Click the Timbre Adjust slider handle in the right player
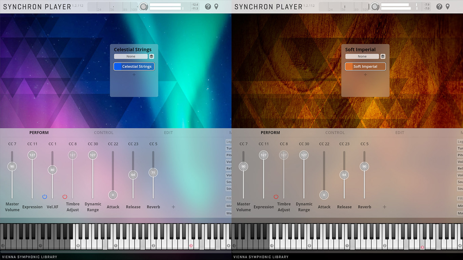463x260 pixels. 284,155
